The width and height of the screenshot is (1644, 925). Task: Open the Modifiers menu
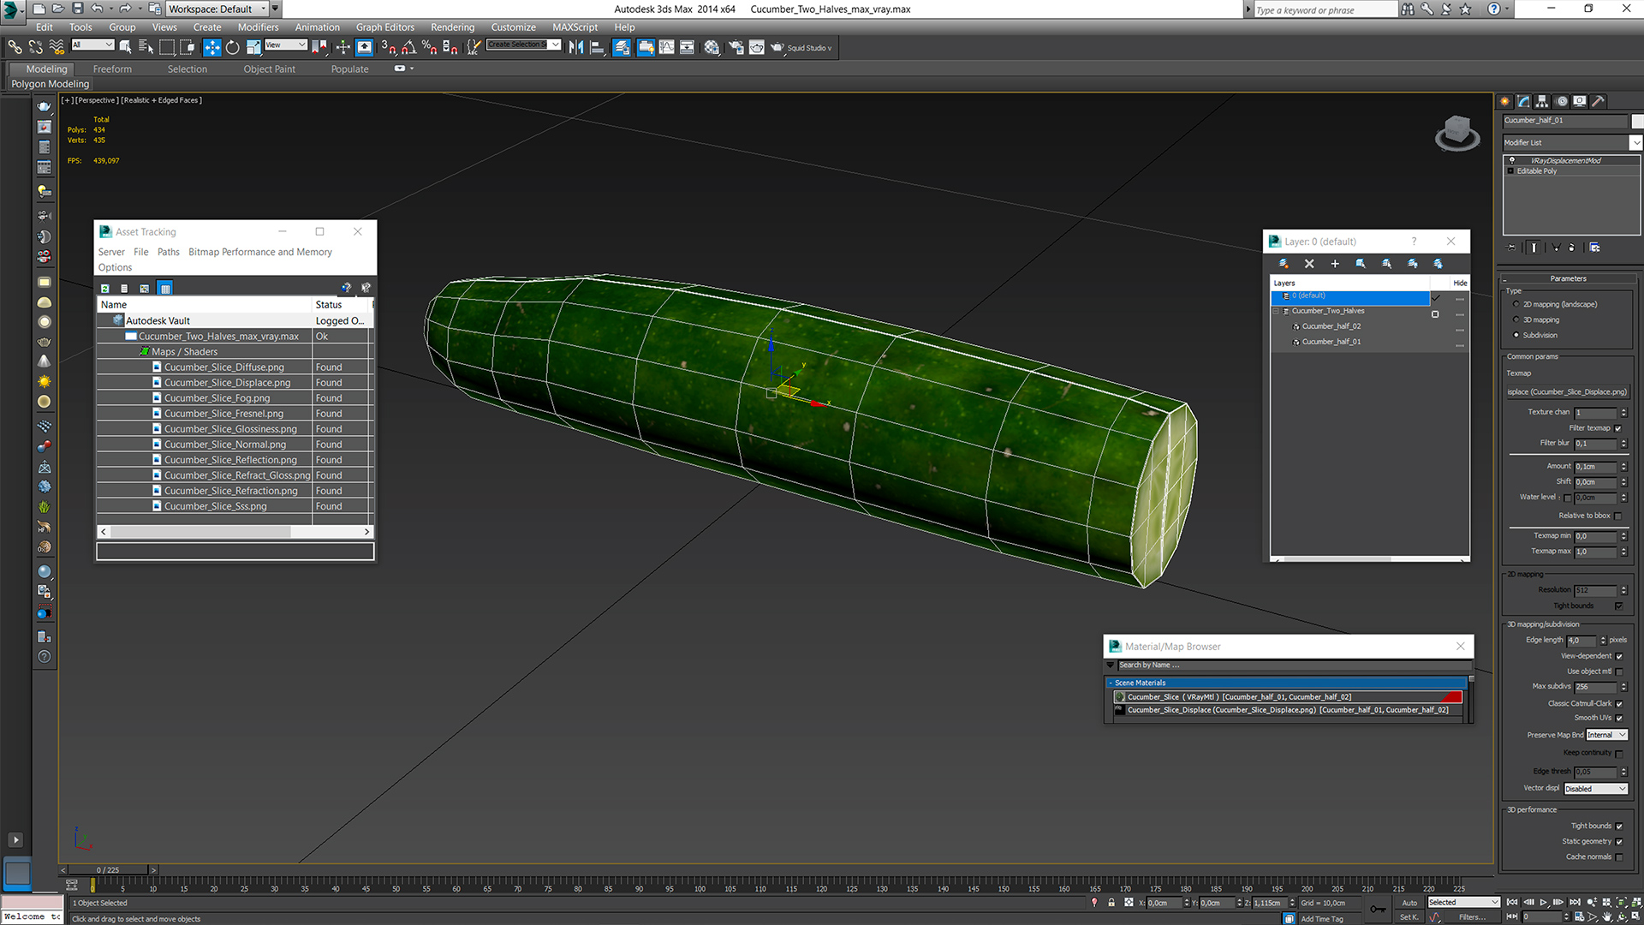click(258, 27)
